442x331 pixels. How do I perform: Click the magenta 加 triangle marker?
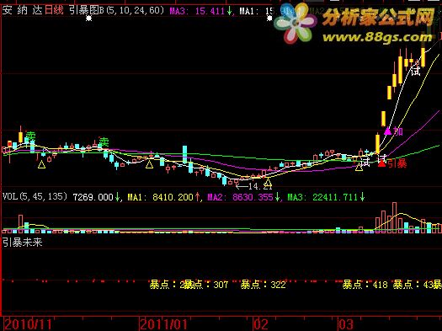(388, 131)
